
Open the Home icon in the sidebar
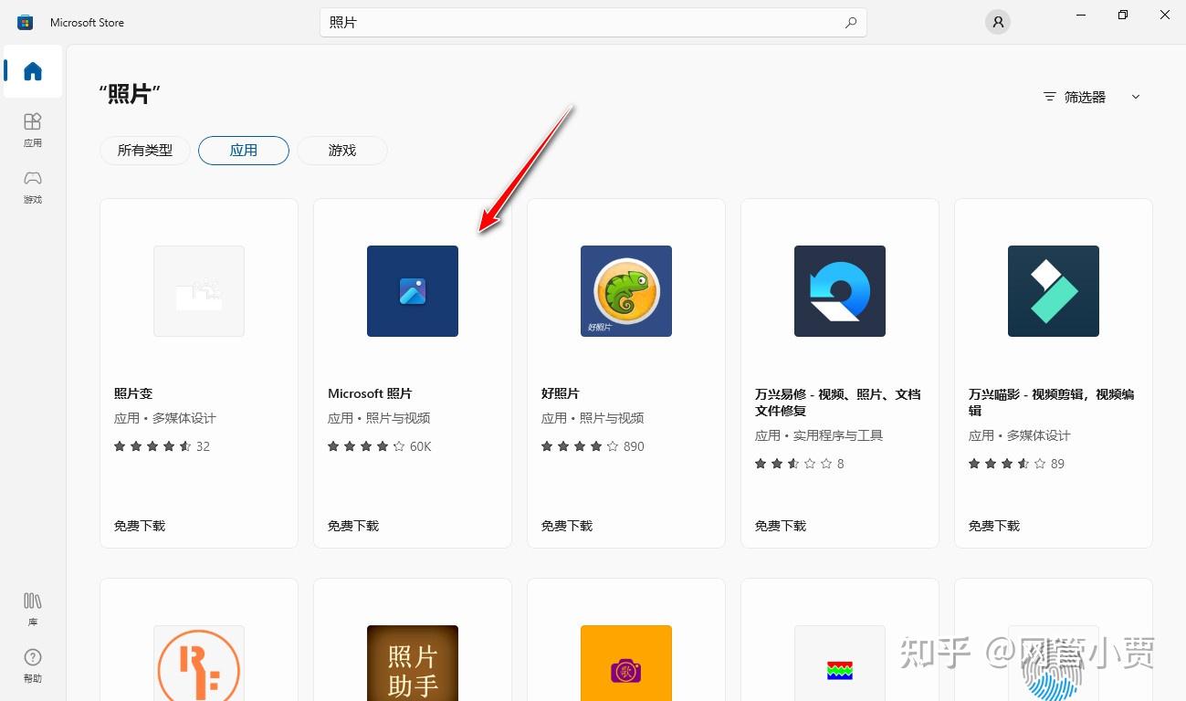33,71
